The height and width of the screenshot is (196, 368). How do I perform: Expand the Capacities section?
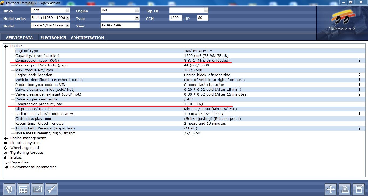coord(19,162)
